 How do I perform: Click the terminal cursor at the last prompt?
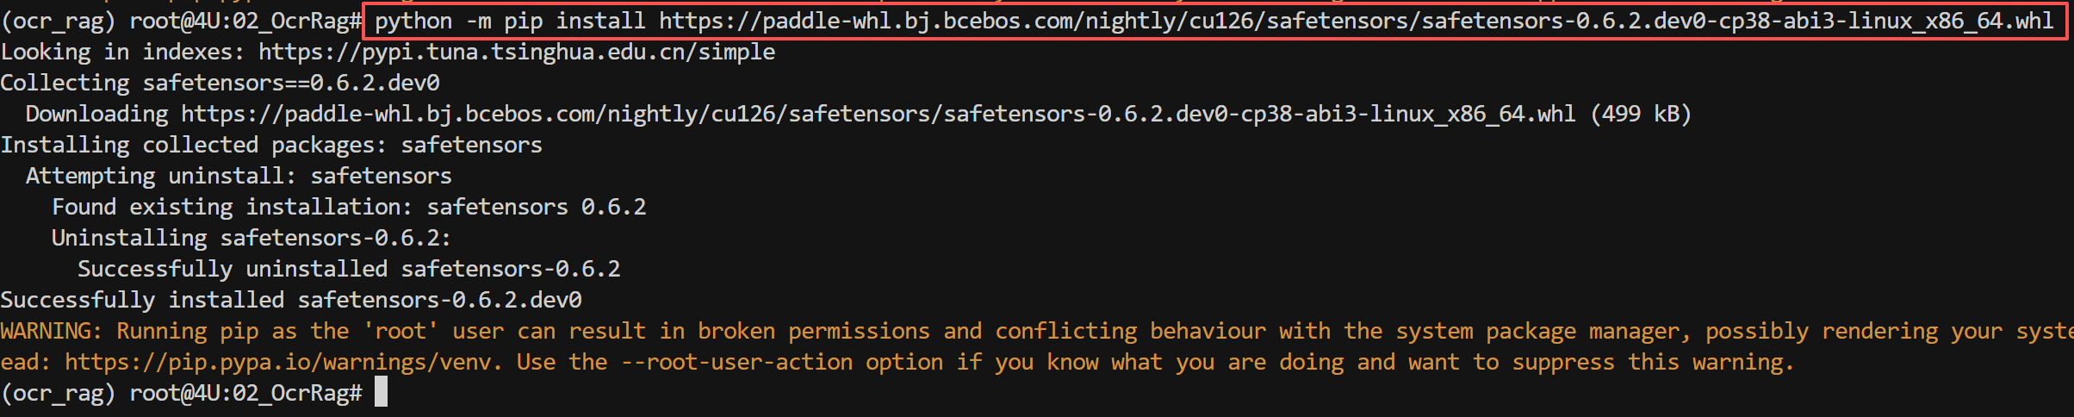click(382, 393)
